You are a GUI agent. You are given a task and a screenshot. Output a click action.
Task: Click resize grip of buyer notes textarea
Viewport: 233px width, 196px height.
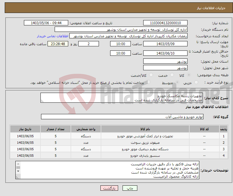17,177
